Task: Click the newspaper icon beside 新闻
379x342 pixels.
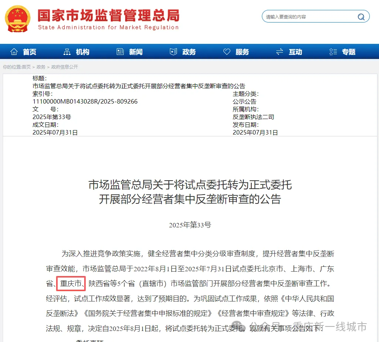Action: (x=120, y=52)
